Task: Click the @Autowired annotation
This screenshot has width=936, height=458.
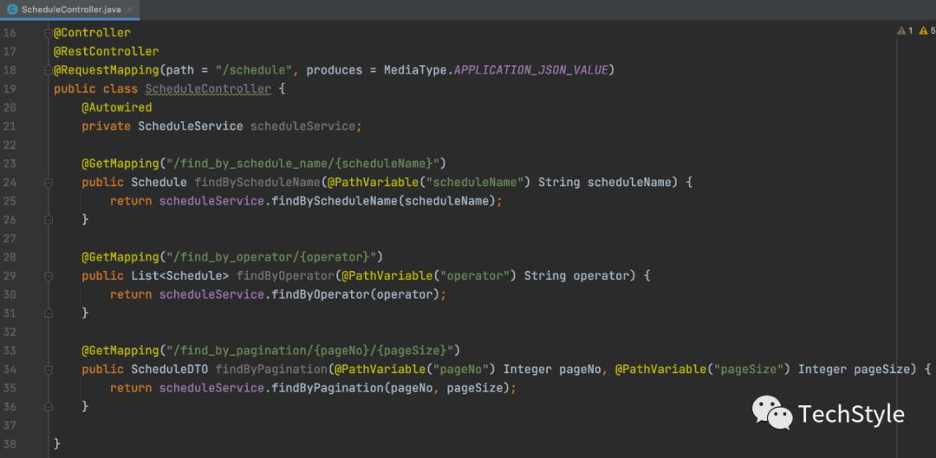Action: [x=117, y=107]
